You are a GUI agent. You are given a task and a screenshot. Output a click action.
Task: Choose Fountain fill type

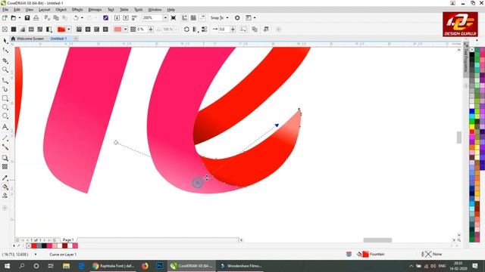point(22,29)
